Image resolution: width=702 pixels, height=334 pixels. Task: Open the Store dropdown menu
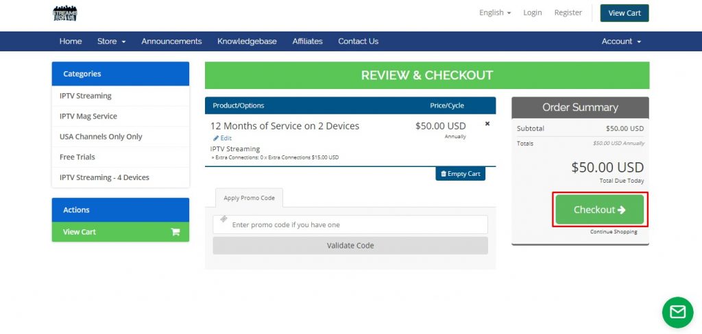[111, 41]
